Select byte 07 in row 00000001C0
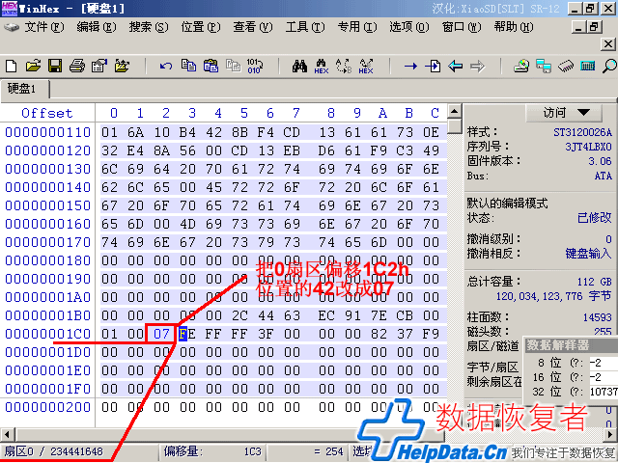Image resolution: width=618 pixels, height=463 pixels. coord(161,334)
